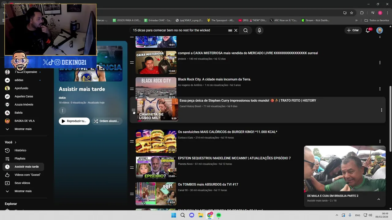This screenshot has height=220, width=392.
Task: Show more bookmarks with the chevron
Action: pos(356,20)
